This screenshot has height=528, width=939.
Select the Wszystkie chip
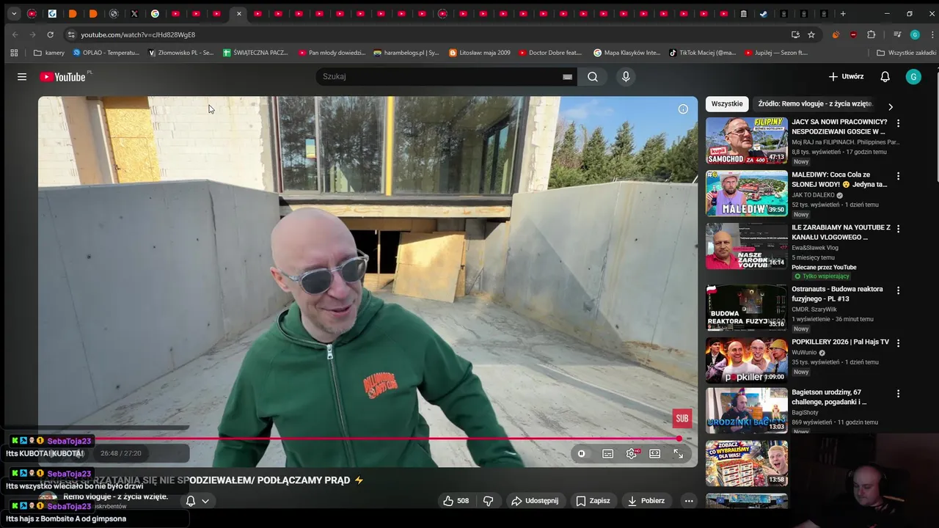pyautogui.click(x=727, y=104)
